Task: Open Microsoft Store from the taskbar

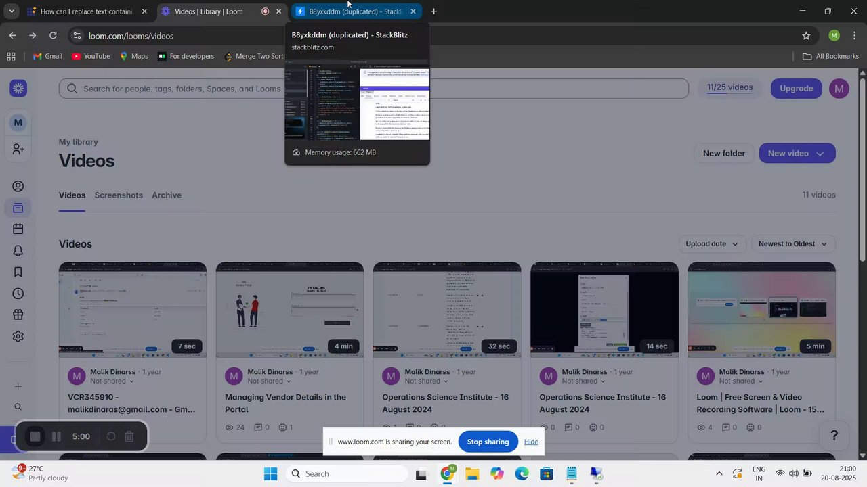Action: coord(547,474)
